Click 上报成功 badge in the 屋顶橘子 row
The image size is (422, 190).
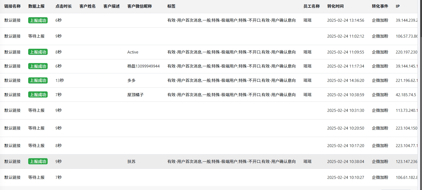[38, 95]
